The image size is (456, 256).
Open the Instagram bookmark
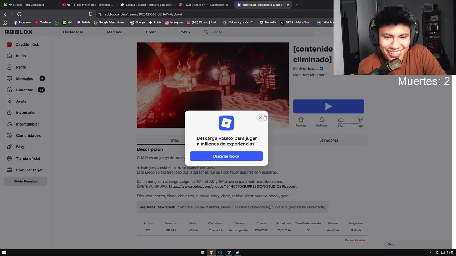coord(174,22)
